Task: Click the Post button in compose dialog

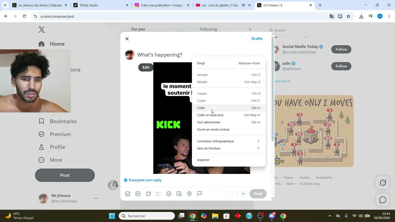Action: click(x=258, y=194)
